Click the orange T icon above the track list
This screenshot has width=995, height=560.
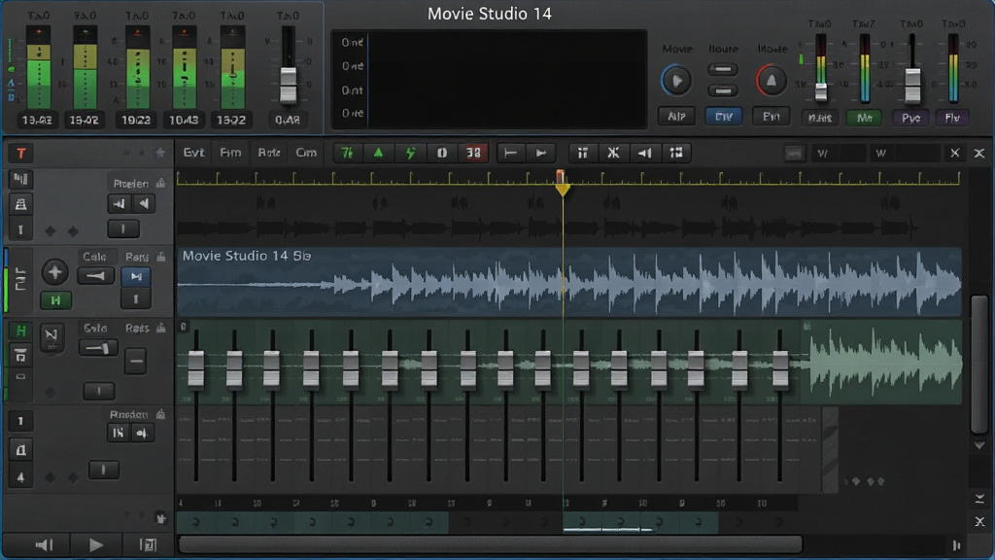point(21,153)
